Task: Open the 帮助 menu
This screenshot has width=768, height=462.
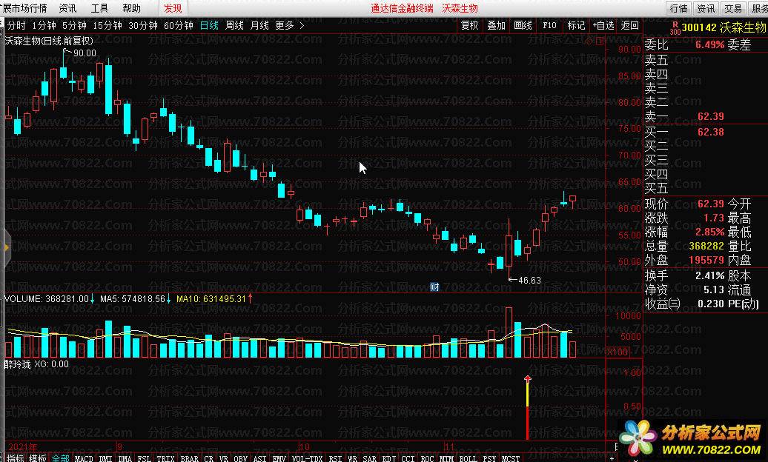Action: 131,8
